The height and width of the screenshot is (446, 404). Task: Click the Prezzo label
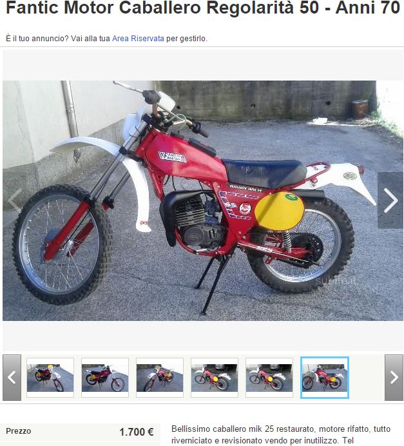19,431
